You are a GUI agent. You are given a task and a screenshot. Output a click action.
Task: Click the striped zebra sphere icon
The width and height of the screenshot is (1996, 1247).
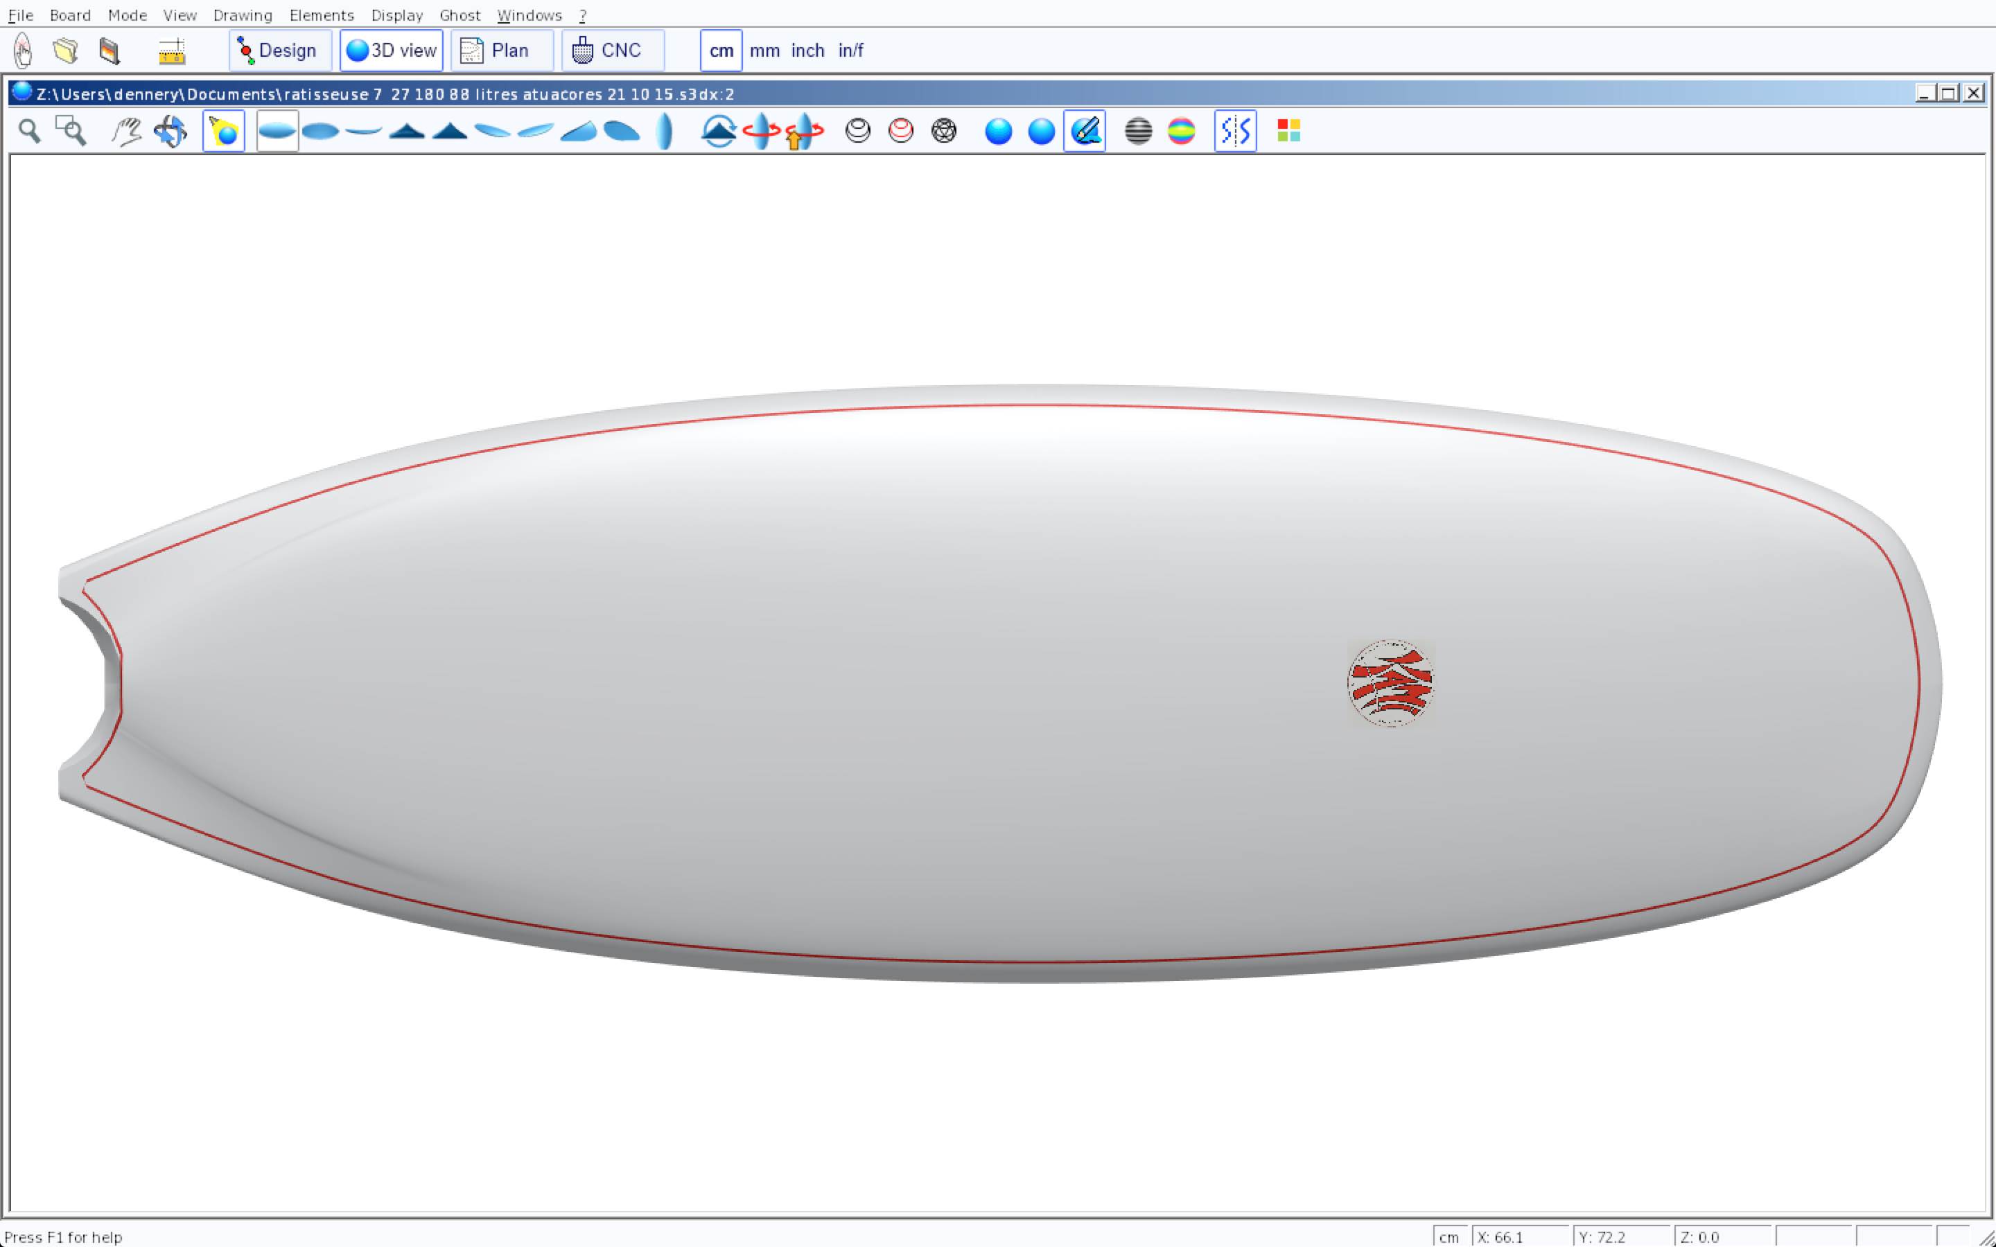[x=1138, y=131]
